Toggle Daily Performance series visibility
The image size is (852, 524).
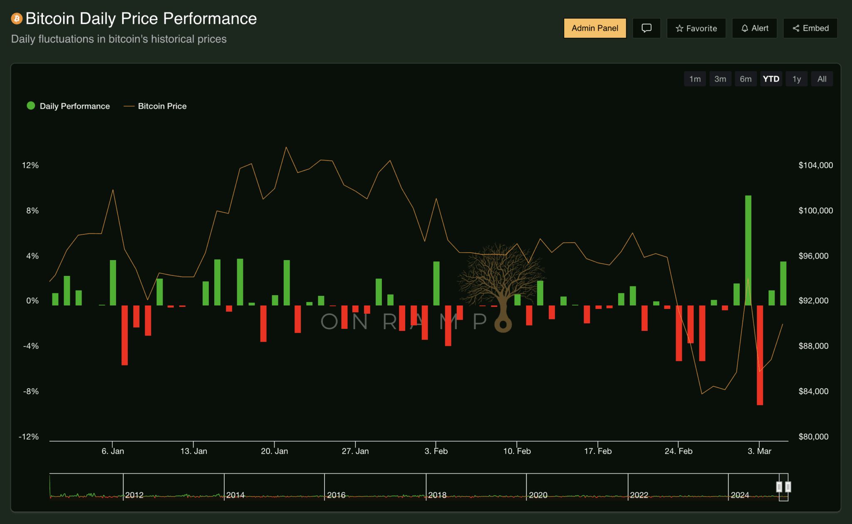[x=74, y=106]
